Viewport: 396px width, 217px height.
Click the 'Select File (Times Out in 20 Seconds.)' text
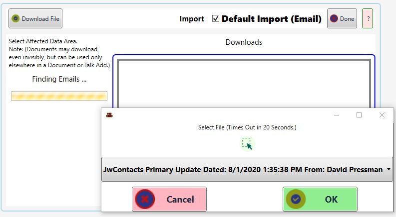coord(247,127)
